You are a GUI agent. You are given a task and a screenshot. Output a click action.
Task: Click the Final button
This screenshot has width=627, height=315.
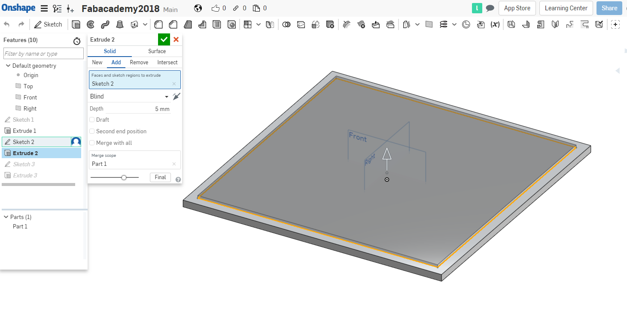(x=160, y=177)
